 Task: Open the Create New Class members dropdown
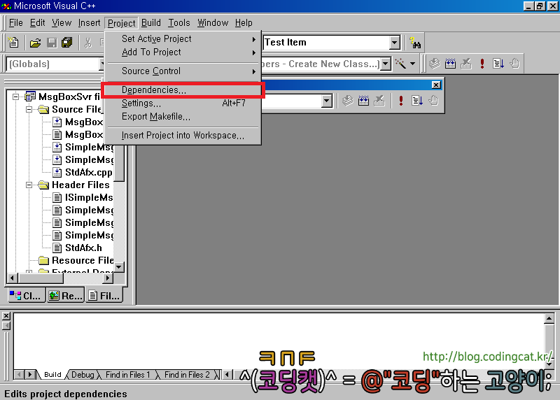click(386, 64)
